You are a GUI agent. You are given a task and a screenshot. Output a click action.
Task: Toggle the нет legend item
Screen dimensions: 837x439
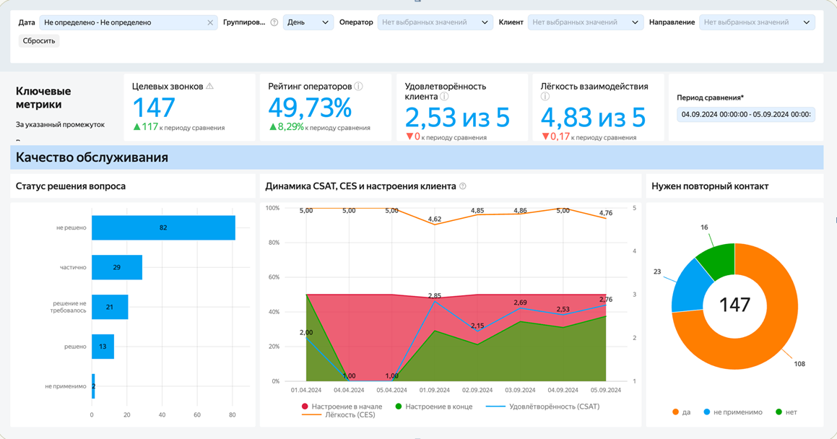click(x=786, y=412)
